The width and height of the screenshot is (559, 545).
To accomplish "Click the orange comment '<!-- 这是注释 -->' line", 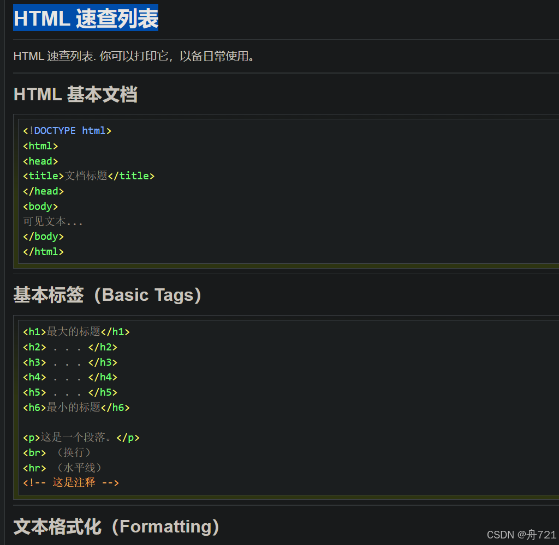I will coord(71,483).
